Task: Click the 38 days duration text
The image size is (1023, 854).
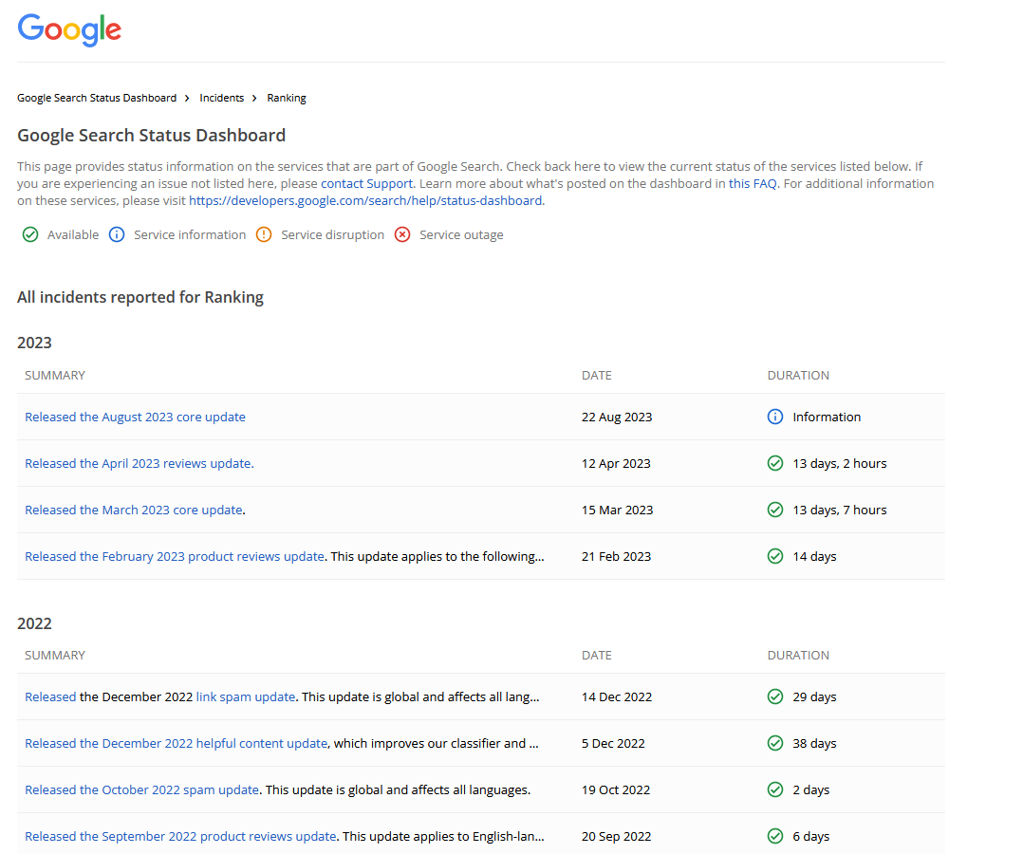Action: click(814, 743)
